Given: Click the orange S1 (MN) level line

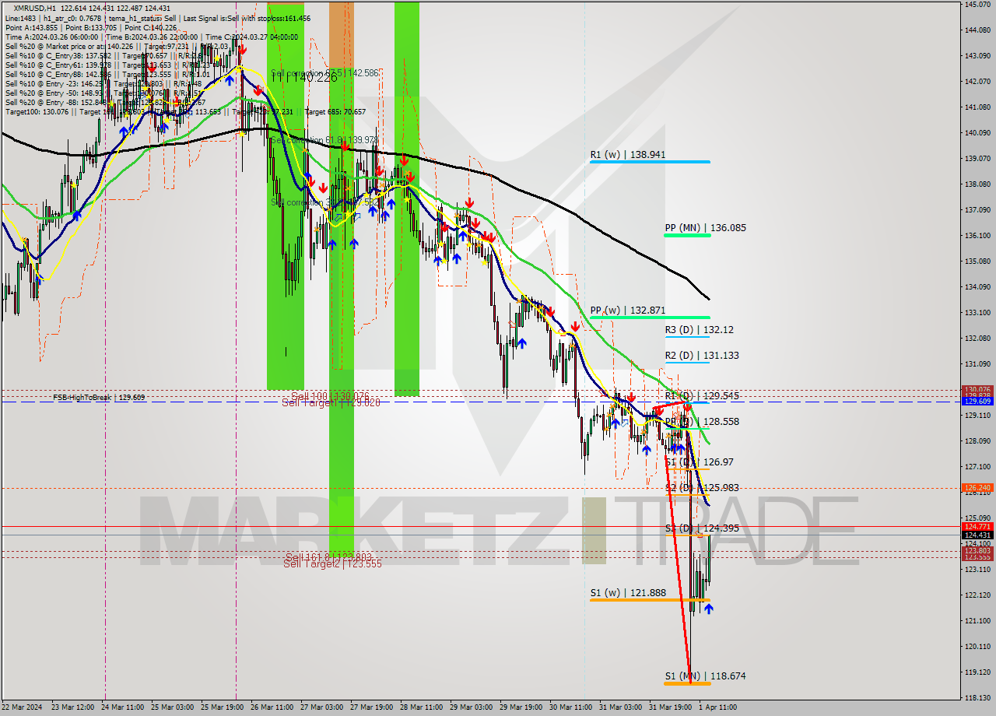Looking at the screenshot, I should coord(688,683).
